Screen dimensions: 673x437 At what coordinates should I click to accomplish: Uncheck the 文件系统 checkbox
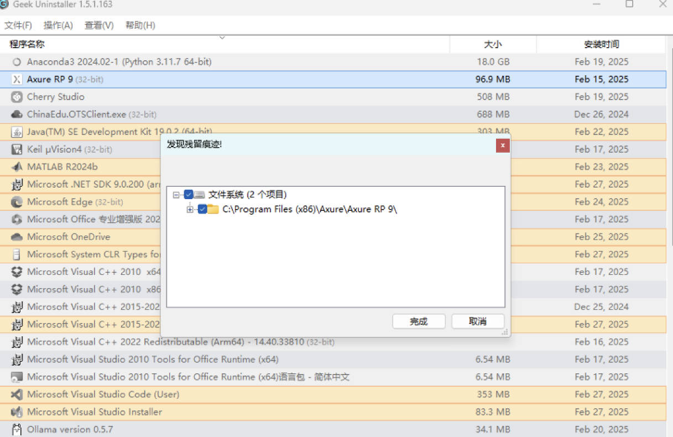[189, 195]
